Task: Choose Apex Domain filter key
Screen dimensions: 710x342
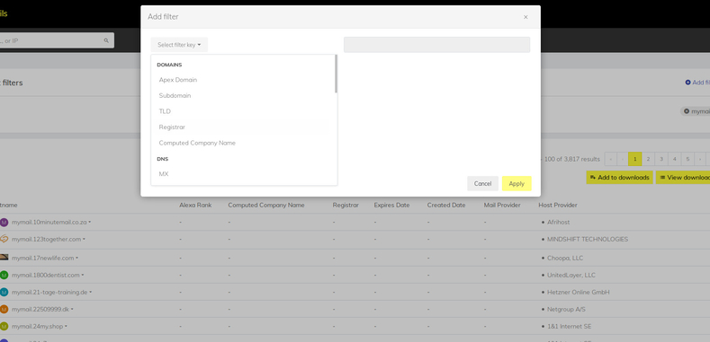Action: click(178, 80)
